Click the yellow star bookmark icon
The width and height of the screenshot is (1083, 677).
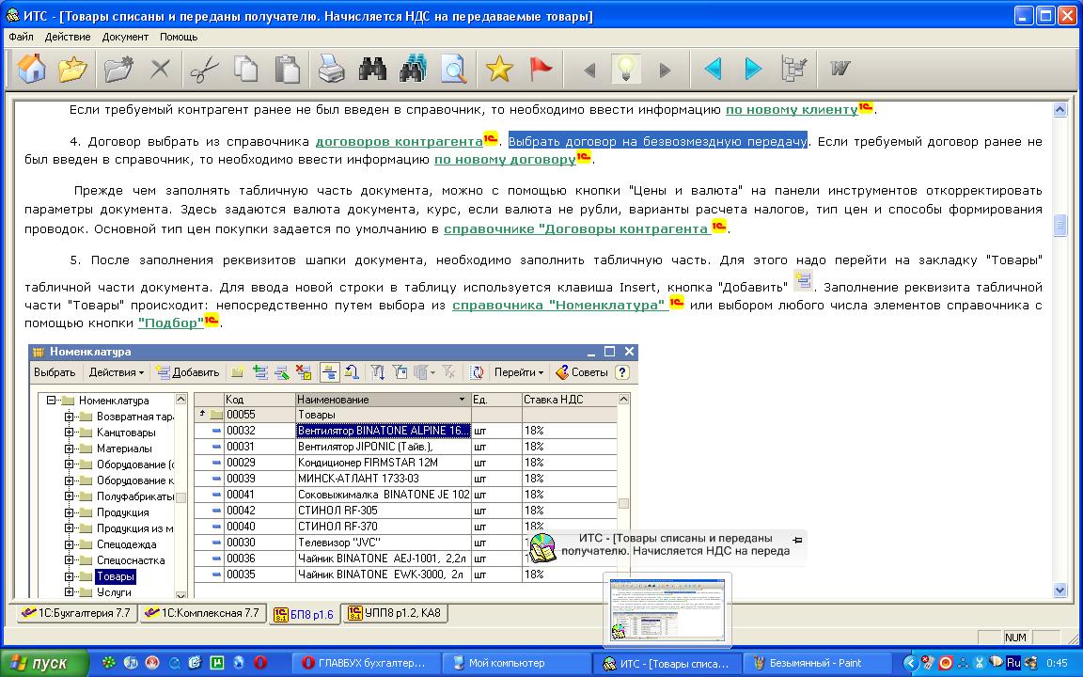pos(498,69)
